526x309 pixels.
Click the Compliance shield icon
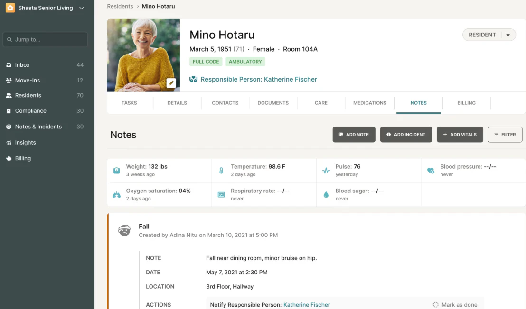8,111
